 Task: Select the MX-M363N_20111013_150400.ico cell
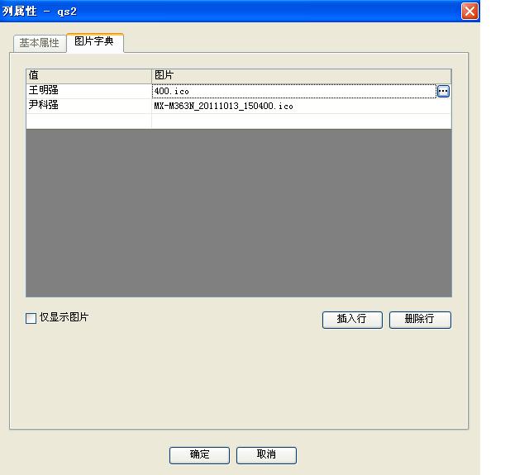point(301,106)
